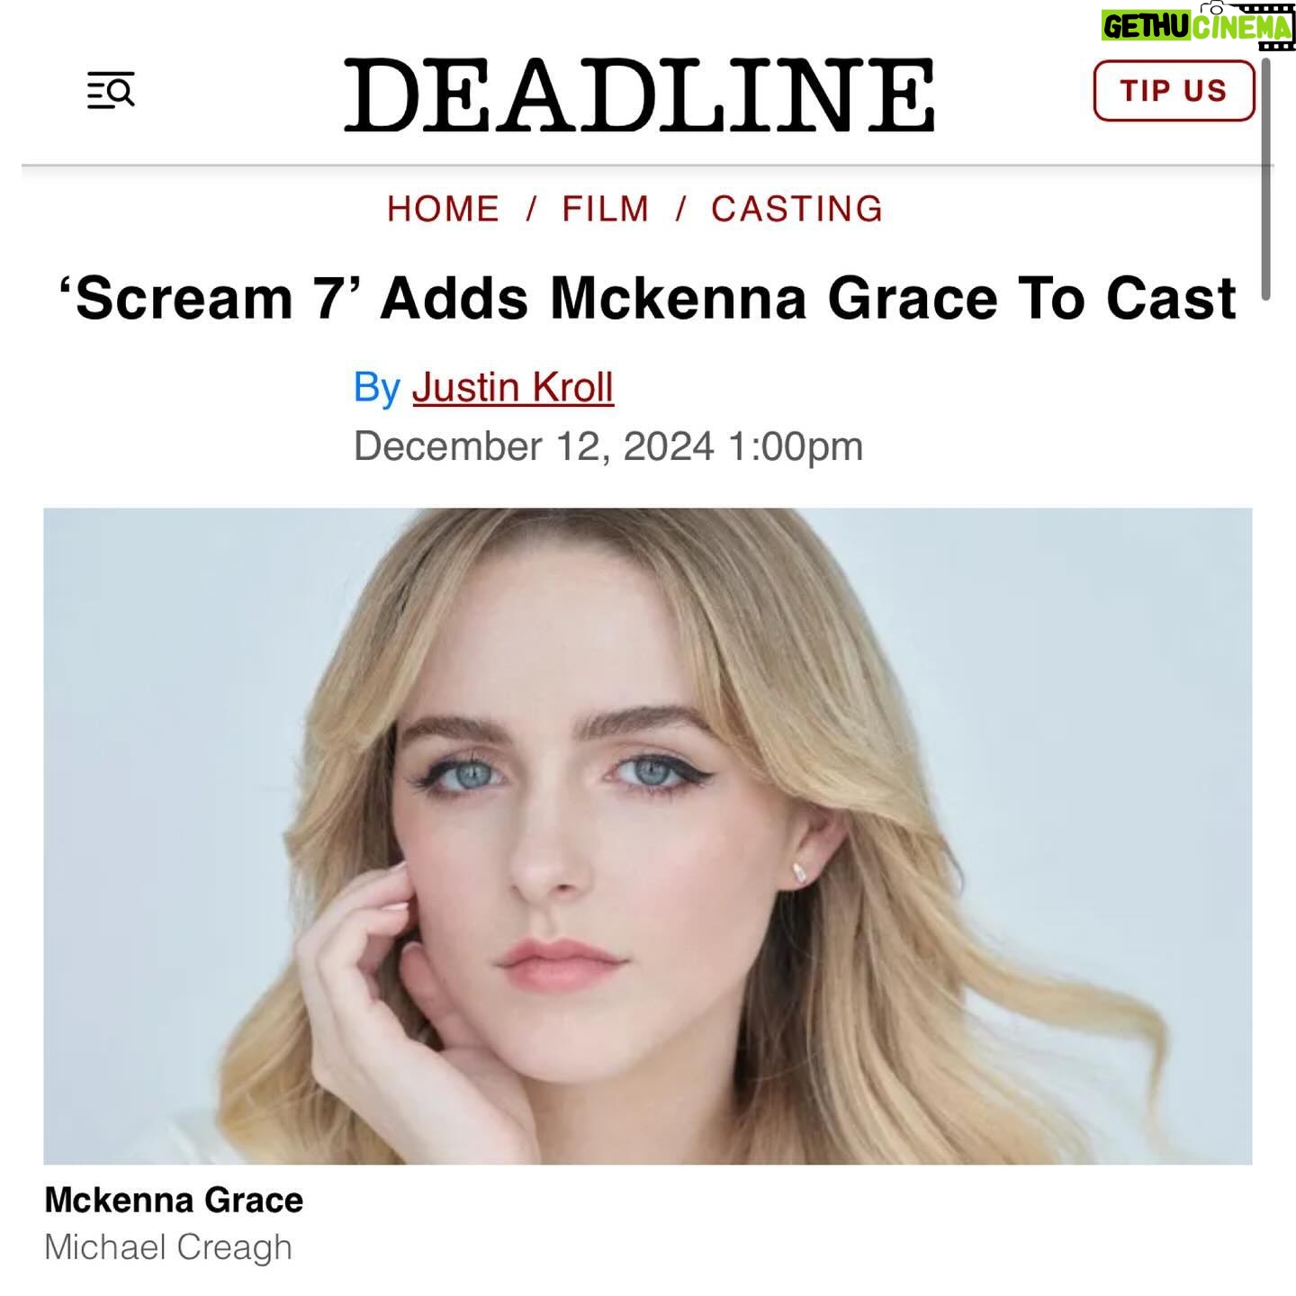This screenshot has width=1296, height=1296.
Task: Click the vertical page scrollbar
Action: pos(1265,178)
